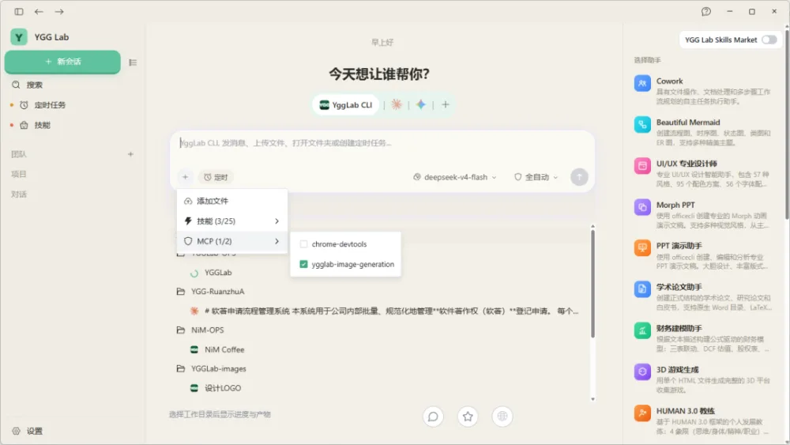Select the 学术论文助手 assistant icon
This screenshot has width=790, height=445.
tap(641, 289)
